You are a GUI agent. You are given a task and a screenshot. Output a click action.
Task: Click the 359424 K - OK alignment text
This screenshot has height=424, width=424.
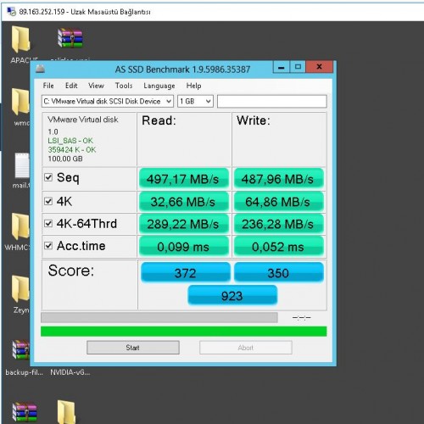point(72,149)
